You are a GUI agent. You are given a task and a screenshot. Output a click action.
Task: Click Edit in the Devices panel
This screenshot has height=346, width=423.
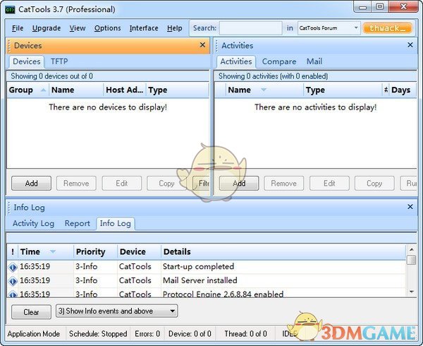(122, 184)
